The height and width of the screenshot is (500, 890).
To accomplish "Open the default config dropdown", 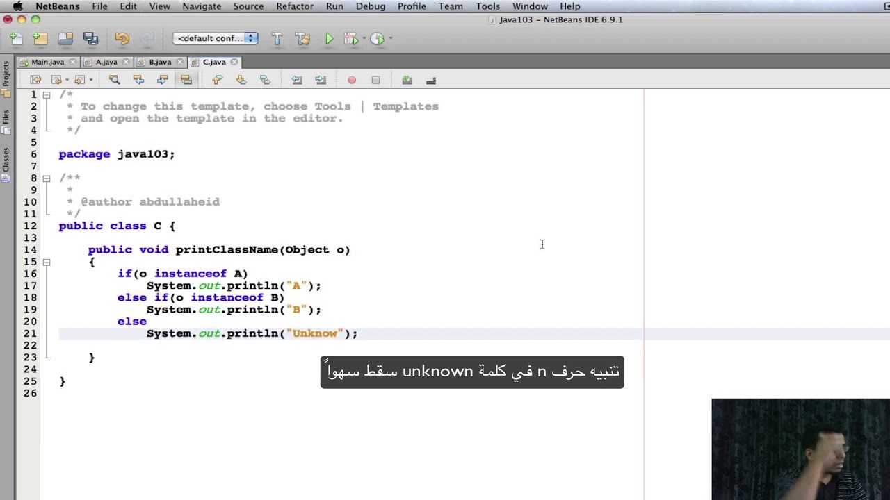I will click(216, 38).
